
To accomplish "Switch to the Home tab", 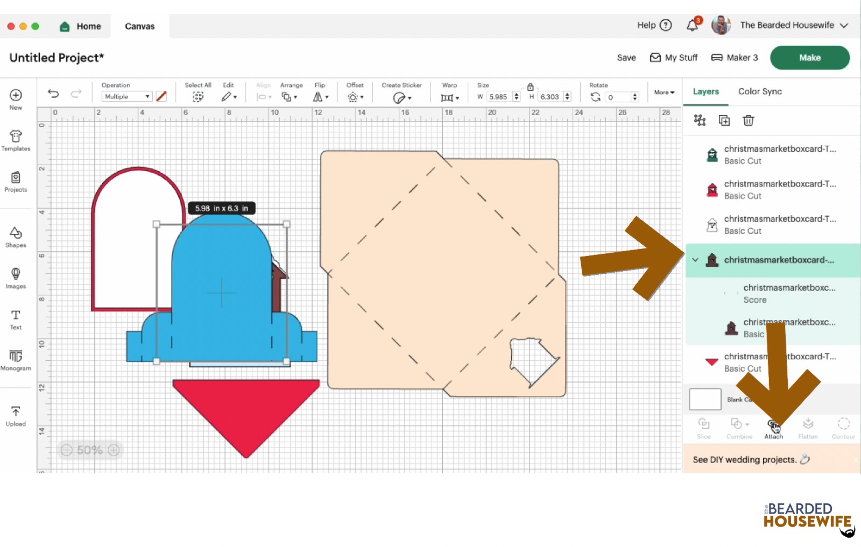I will [x=81, y=26].
